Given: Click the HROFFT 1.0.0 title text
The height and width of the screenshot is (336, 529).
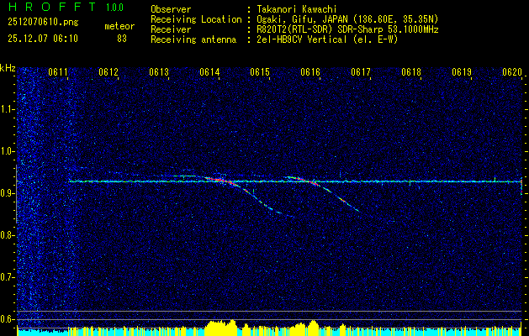Looking at the screenshot, I should 66,7.
